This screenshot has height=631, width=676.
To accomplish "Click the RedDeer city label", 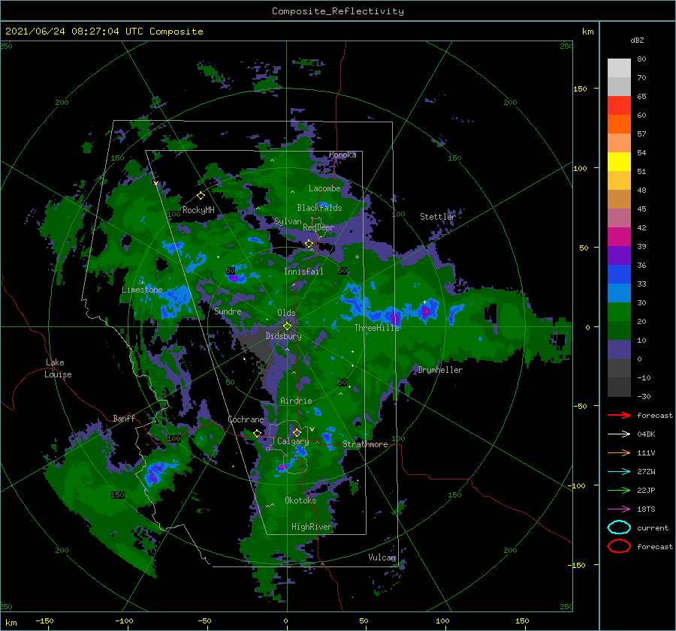I will click(x=318, y=227).
